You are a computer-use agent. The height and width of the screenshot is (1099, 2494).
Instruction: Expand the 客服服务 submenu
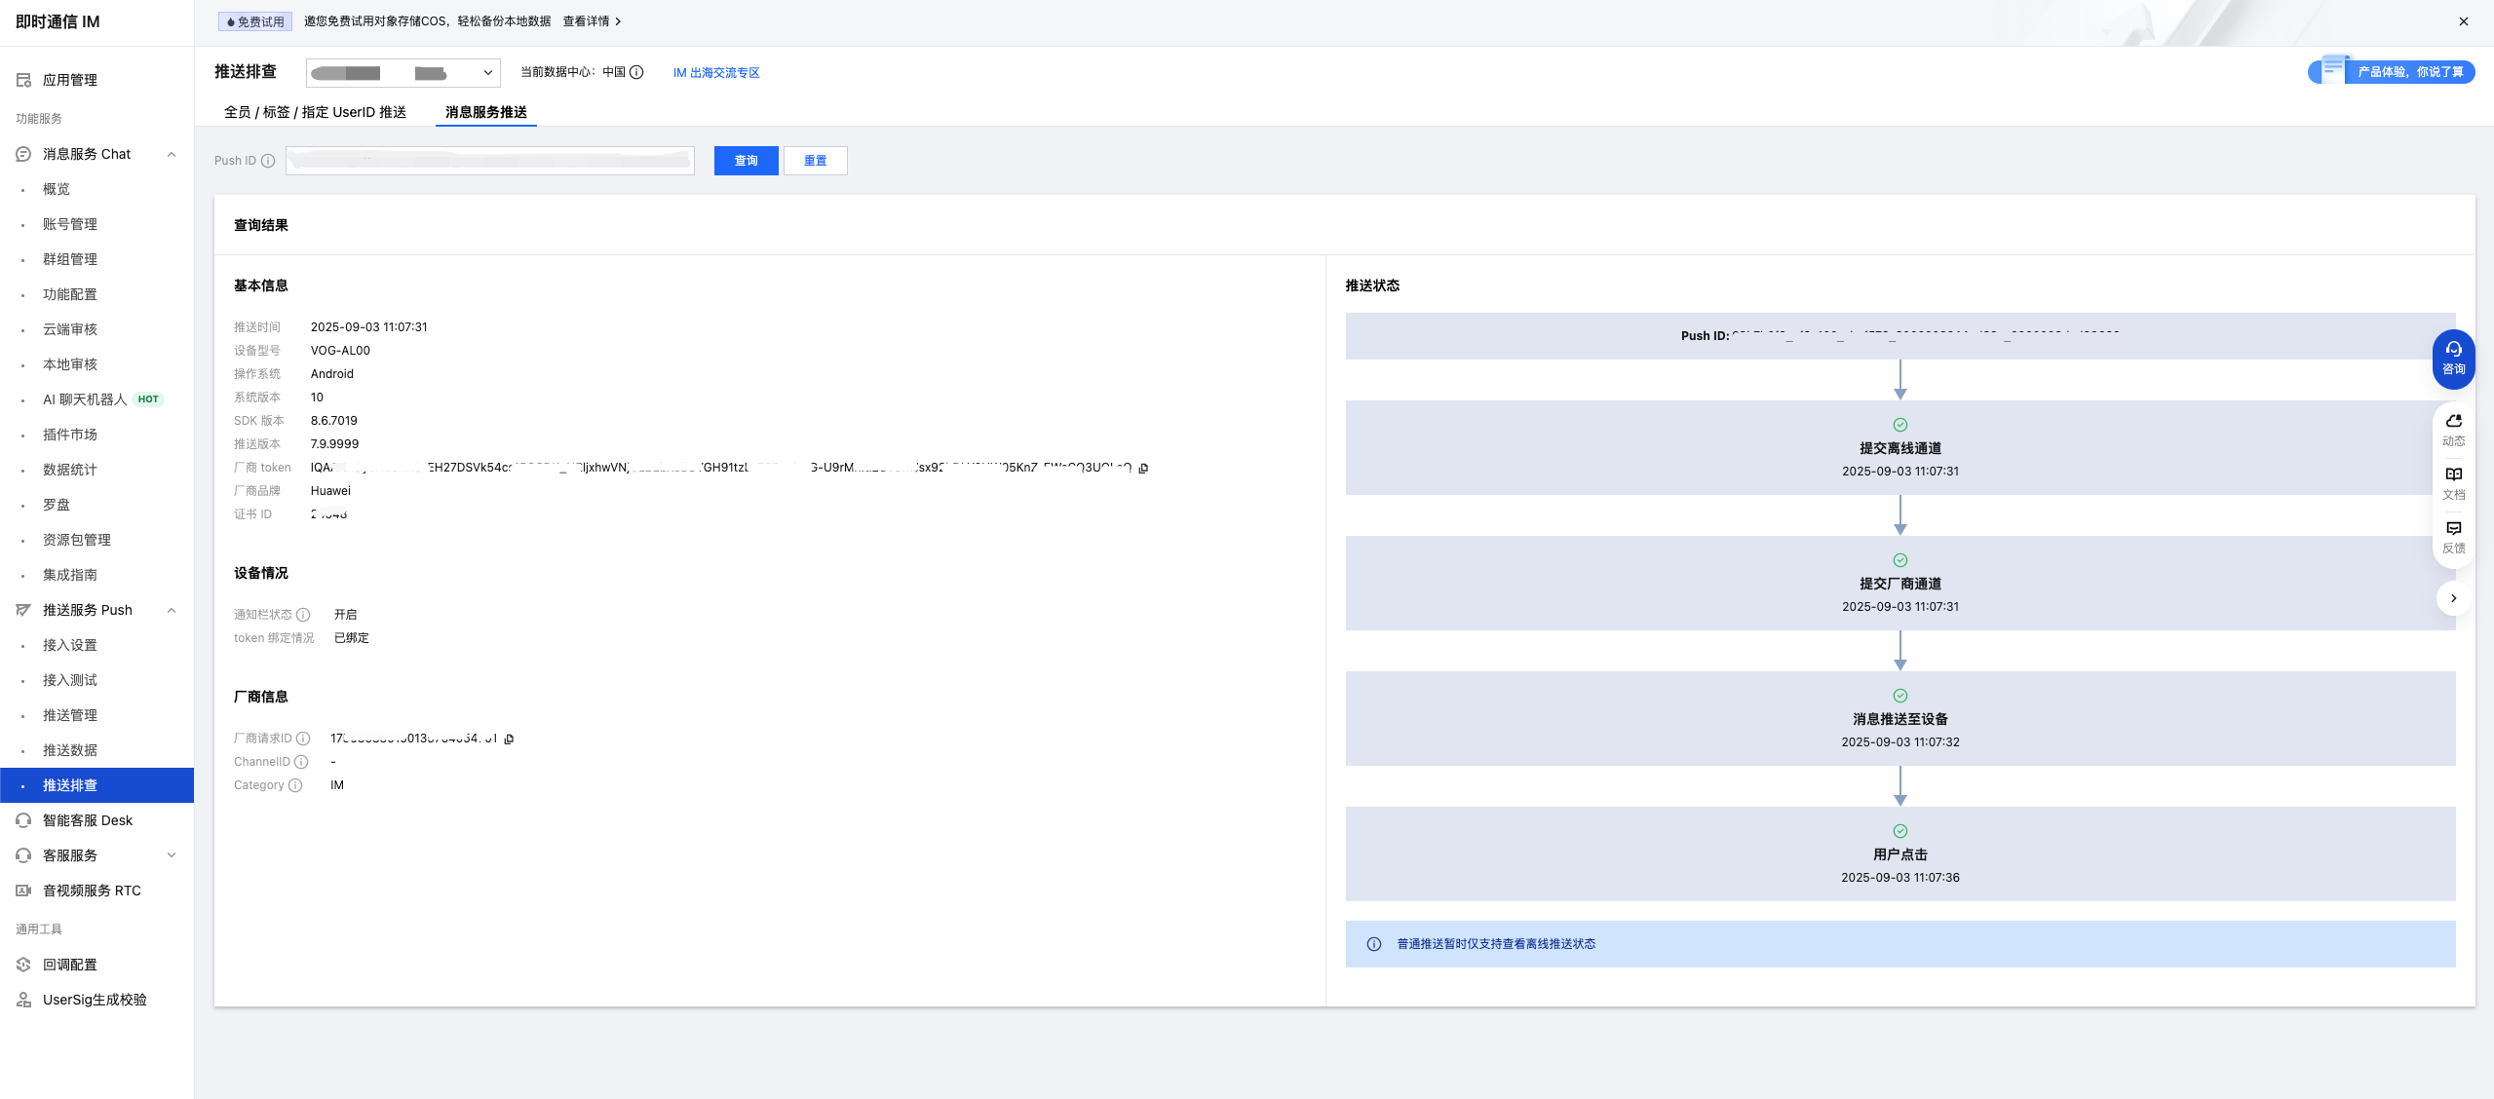click(172, 855)
